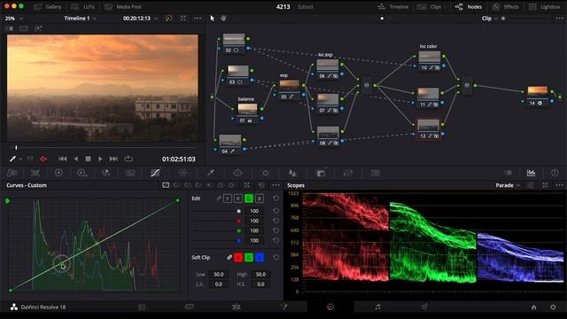The height and width of the screenshot is (319, 567).
Task: Click the enhanced viewer expand icon
Action: (x=183, y=18)
